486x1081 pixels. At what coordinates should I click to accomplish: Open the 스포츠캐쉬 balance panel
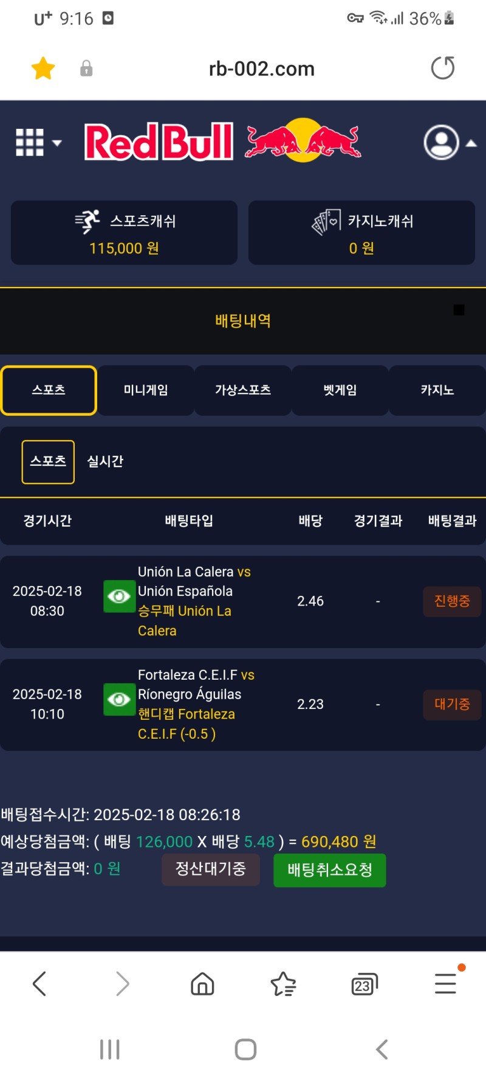(124, 233)
